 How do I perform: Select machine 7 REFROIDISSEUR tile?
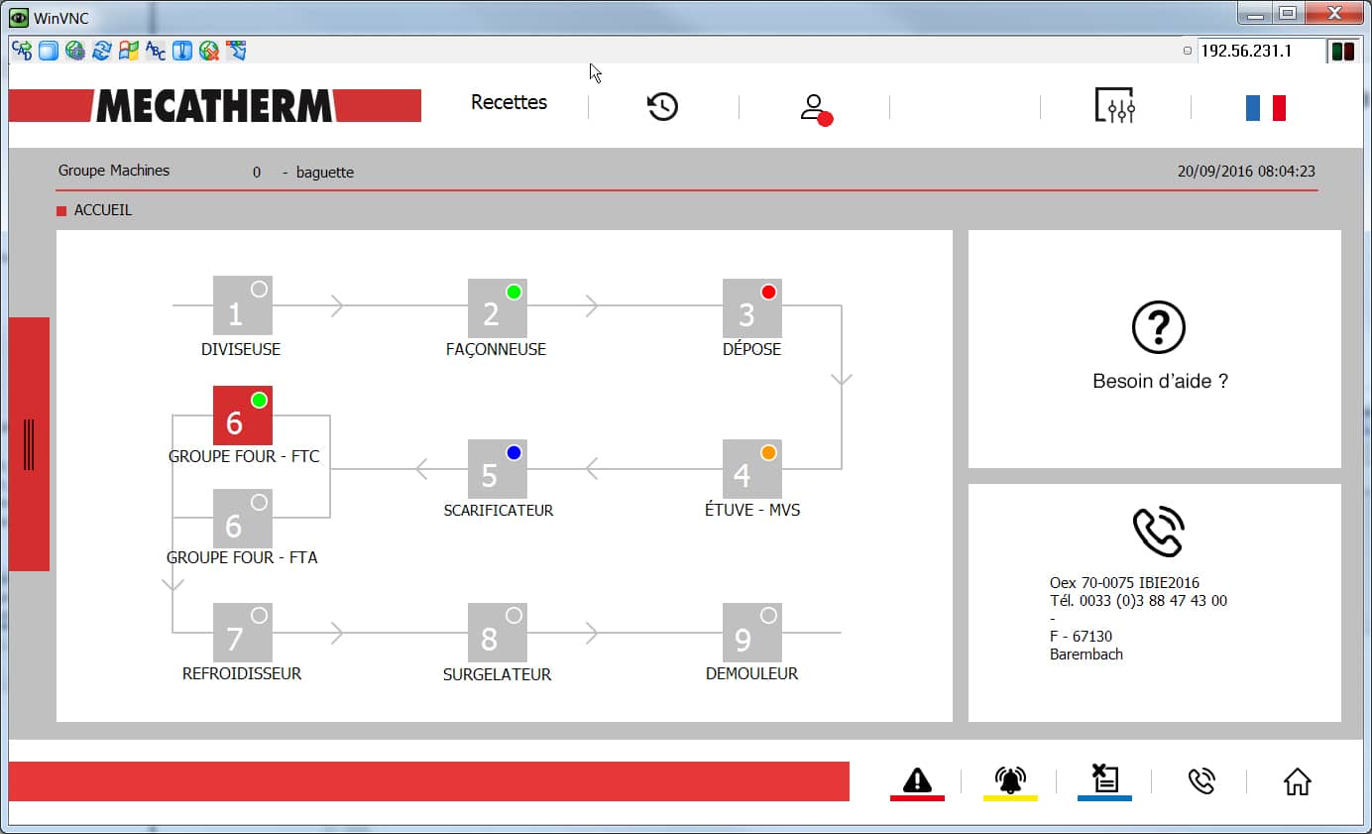pyautogui.click(x=243, y=633)
